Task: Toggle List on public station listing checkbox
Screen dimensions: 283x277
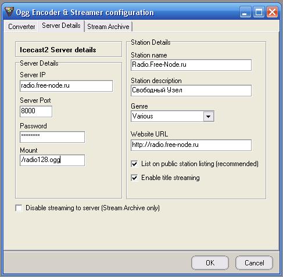Action: point(134,164)
